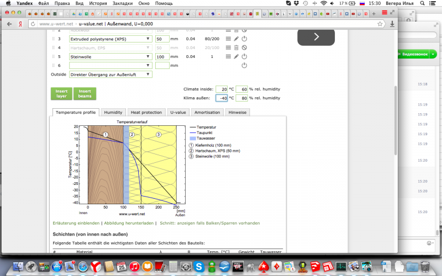Grab the drag handle of layer 5
The height and width of the screenshot is (276, 442).
tap(53, 57)
